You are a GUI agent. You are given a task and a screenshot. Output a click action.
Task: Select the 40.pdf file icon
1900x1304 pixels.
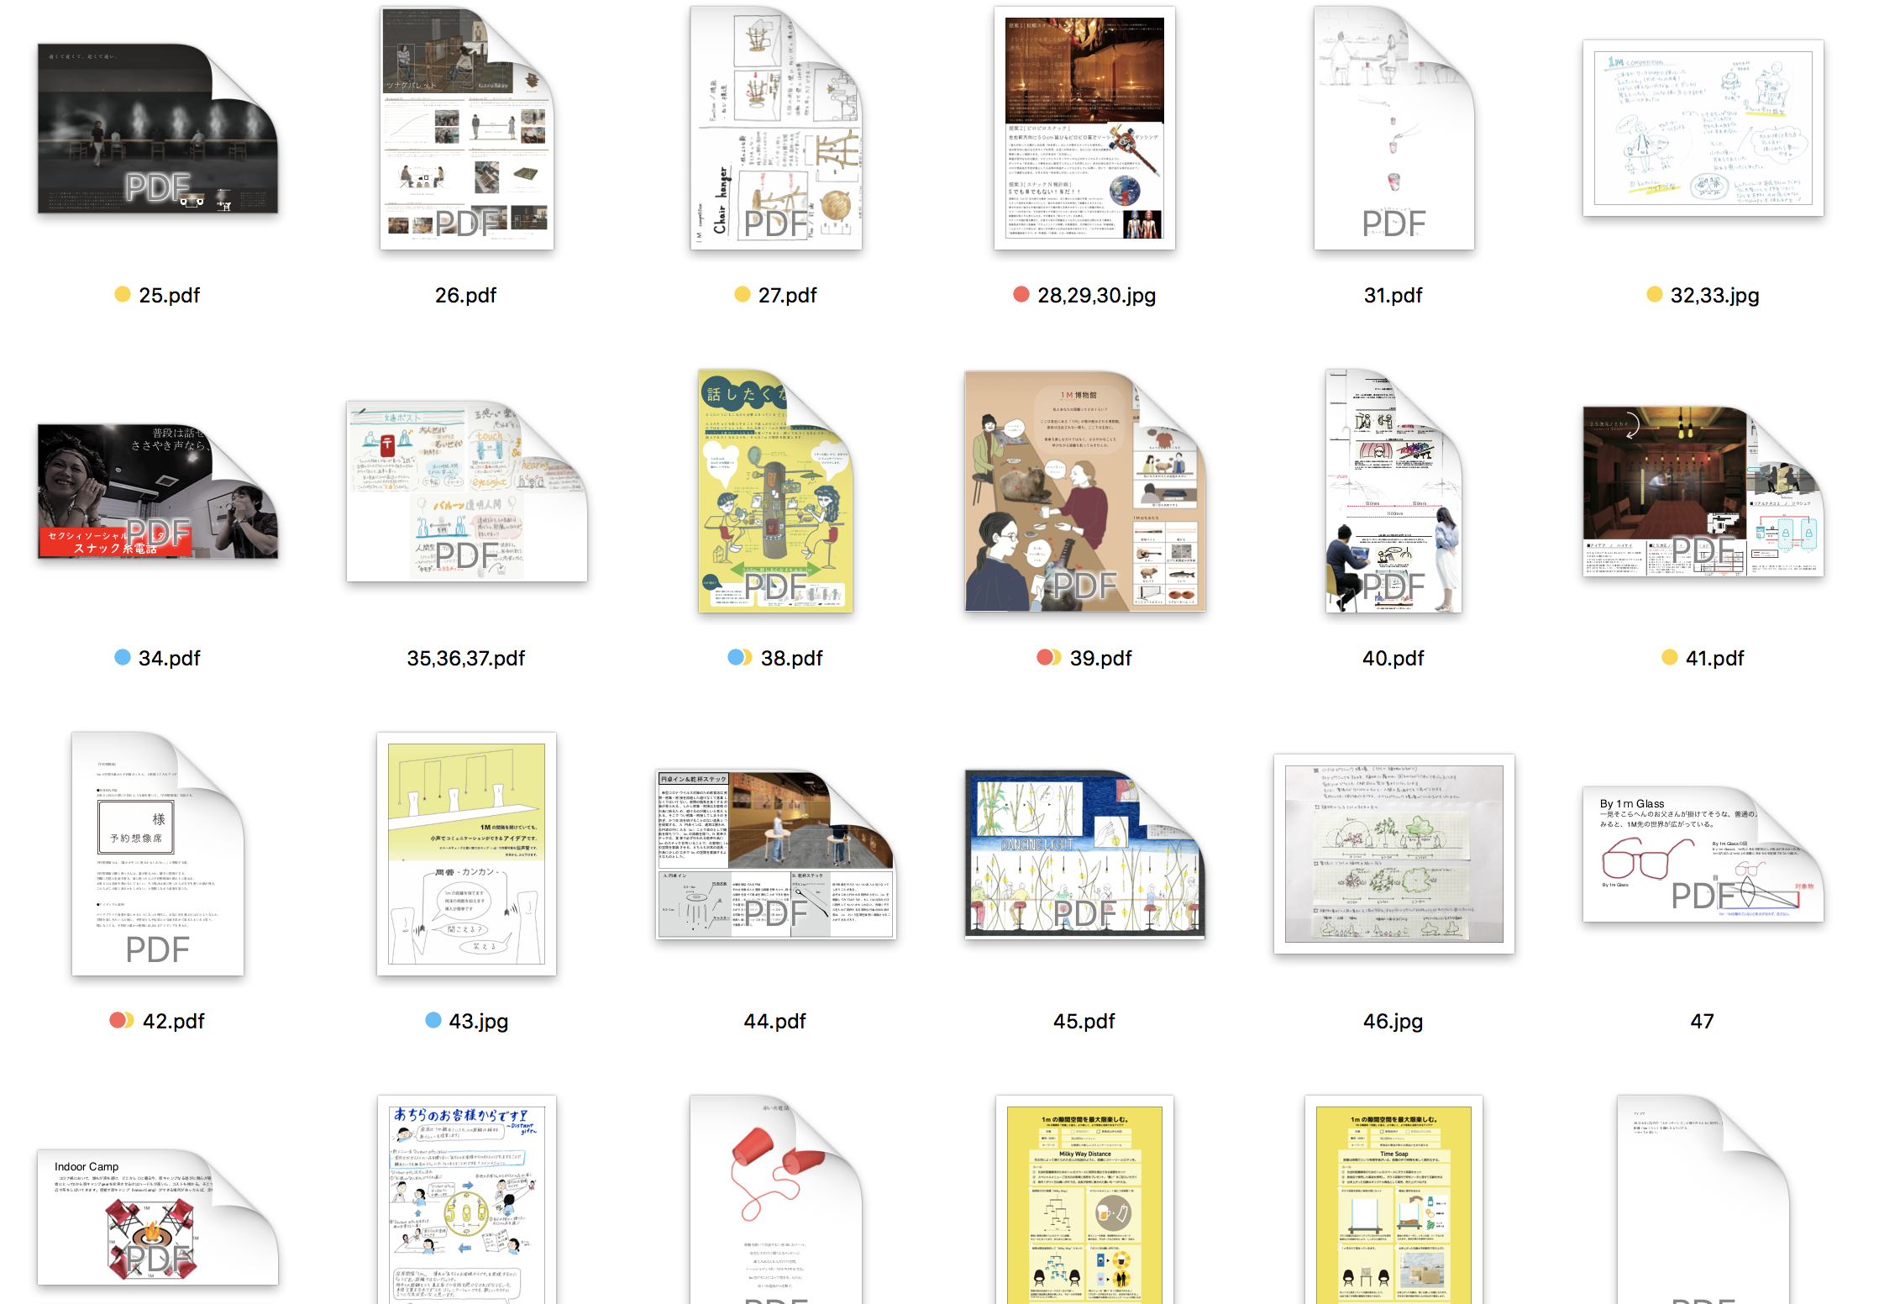[1394, 492]
